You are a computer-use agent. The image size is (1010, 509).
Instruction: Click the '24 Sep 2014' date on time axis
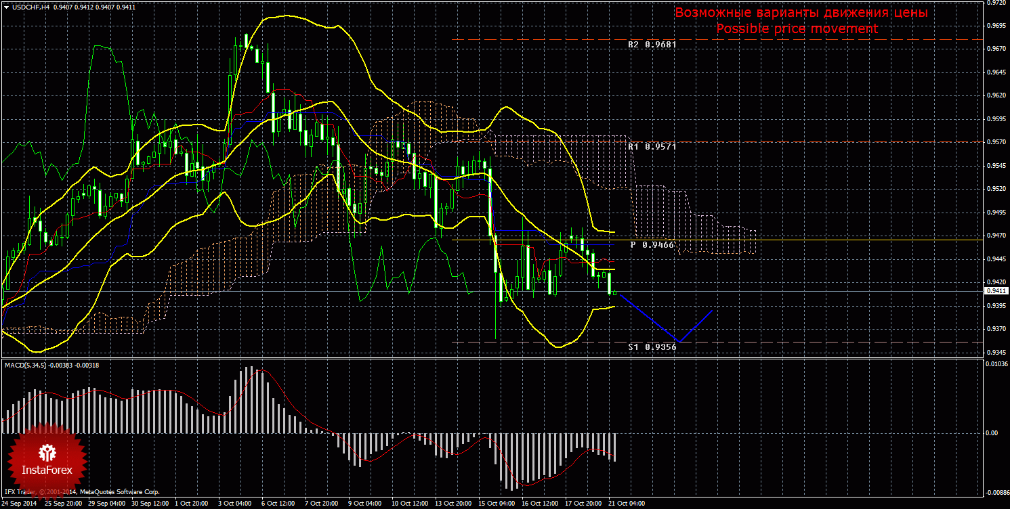click(x=20, y=504)
